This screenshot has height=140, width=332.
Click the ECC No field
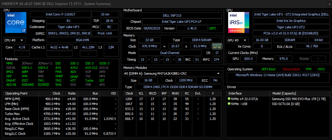point(216,80)
